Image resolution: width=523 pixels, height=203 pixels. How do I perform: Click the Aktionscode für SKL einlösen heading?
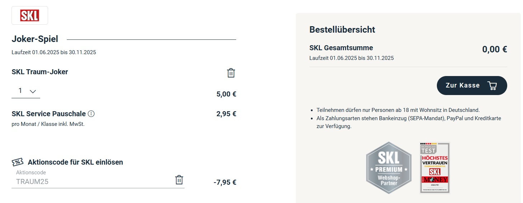(x=75, y=162)
